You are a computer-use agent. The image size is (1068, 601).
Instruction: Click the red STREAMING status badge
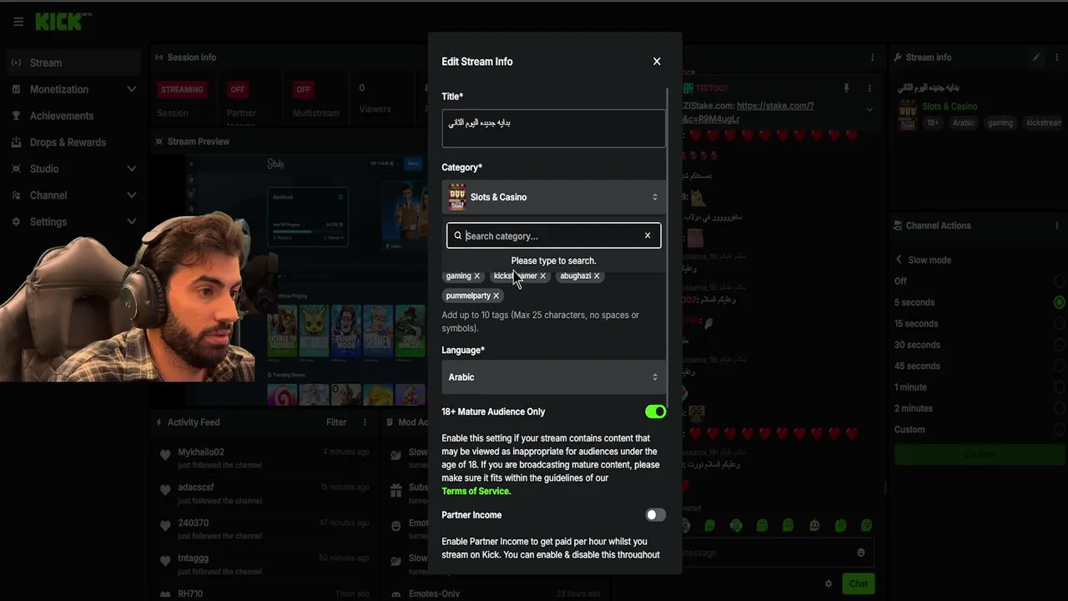182,89
